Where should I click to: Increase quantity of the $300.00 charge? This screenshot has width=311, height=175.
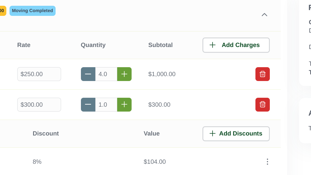[124, 105]
